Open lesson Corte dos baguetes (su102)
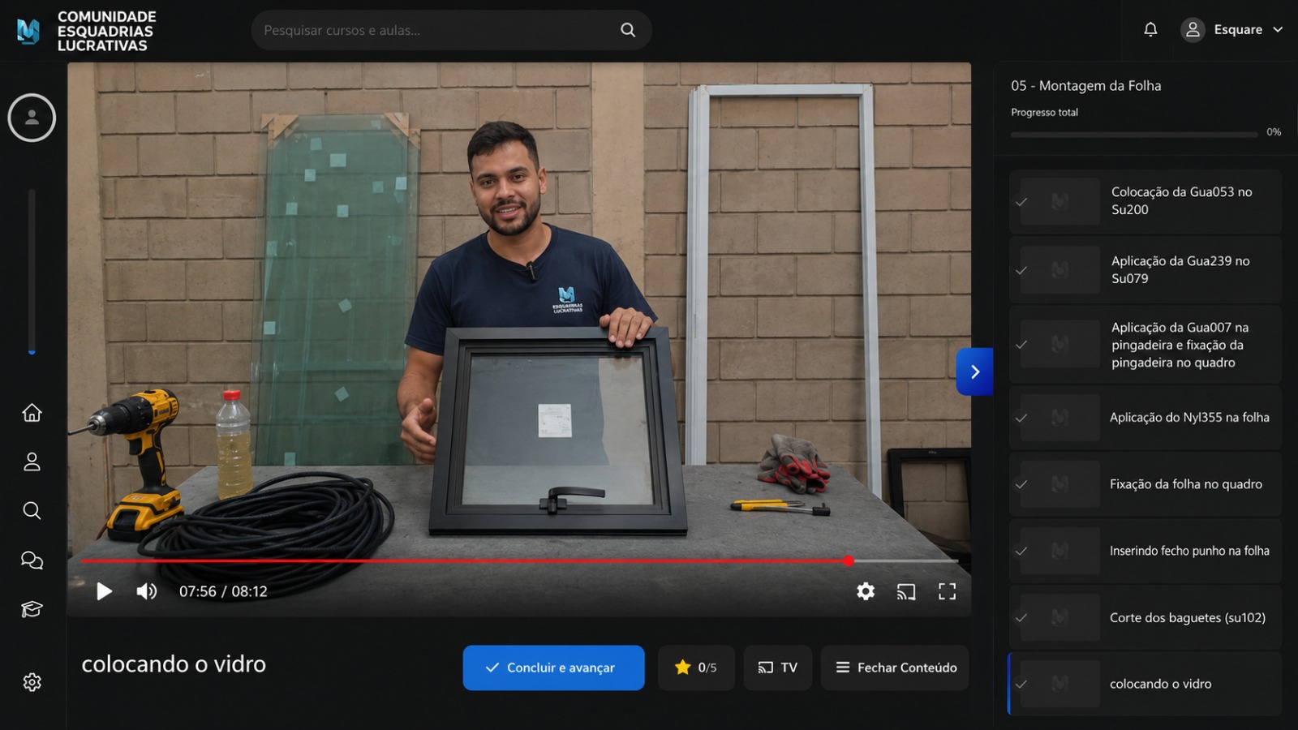Image resolution: width=1298 pixels, height=730 pixels. pyautogui.click(x=1145, y=617)
